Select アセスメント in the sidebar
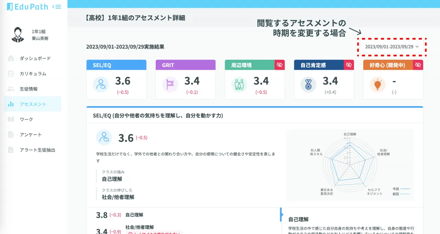 pos(33,104)
